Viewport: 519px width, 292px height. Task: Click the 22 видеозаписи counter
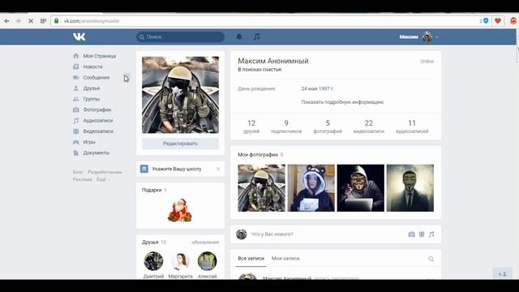pyautogui.click(x=369, y=127)
